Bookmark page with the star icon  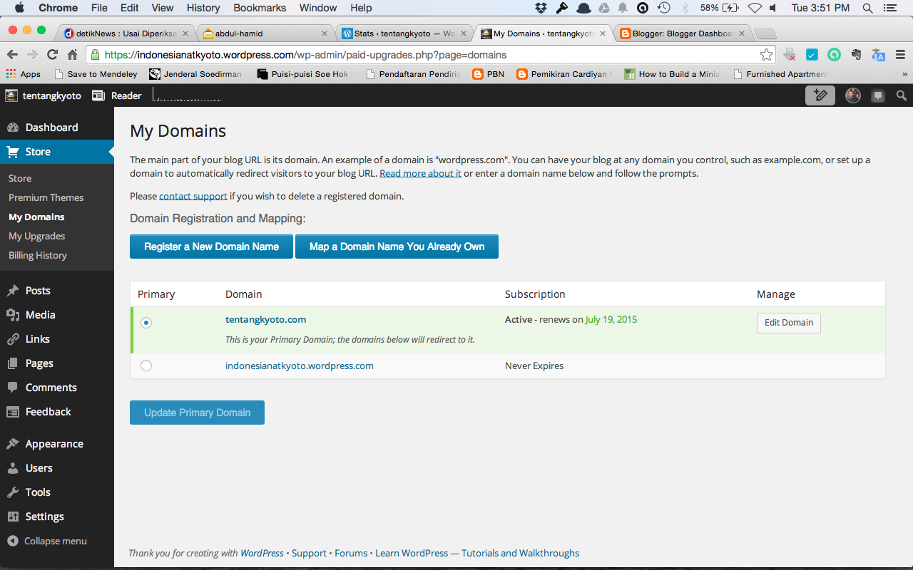click(766, 55)
